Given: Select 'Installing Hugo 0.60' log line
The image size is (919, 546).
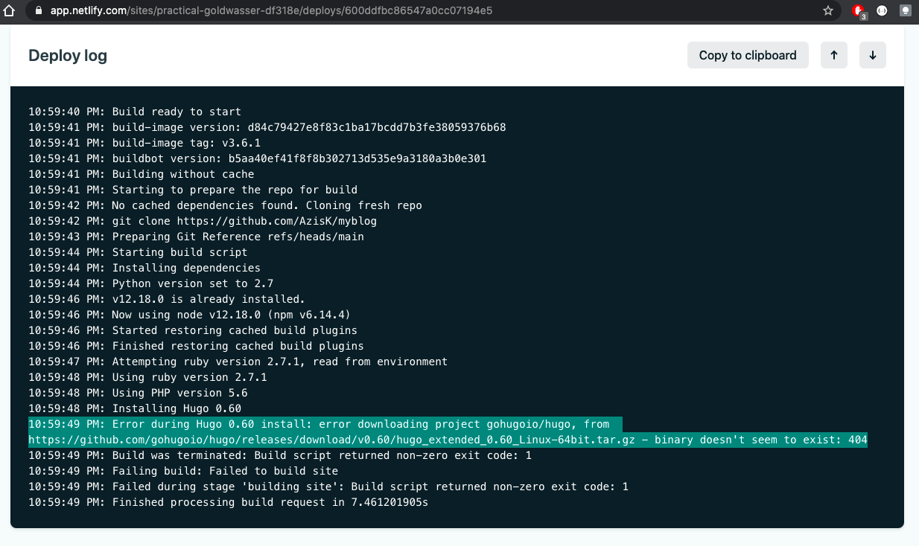Looking at the screenshot, I should coord(135,408).
